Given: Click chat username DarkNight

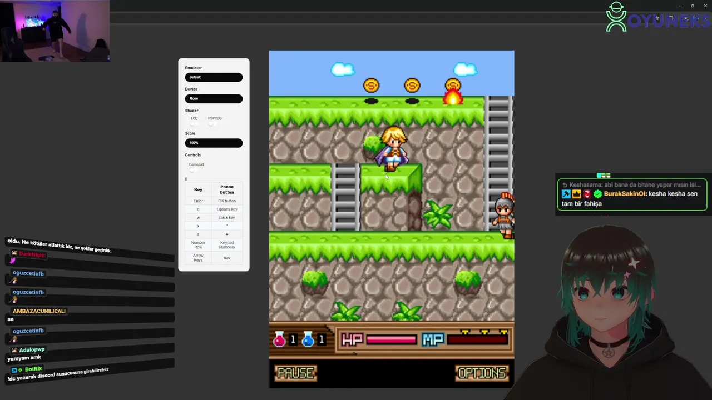Looking at the screenshot, I should (x=32, y=254).
